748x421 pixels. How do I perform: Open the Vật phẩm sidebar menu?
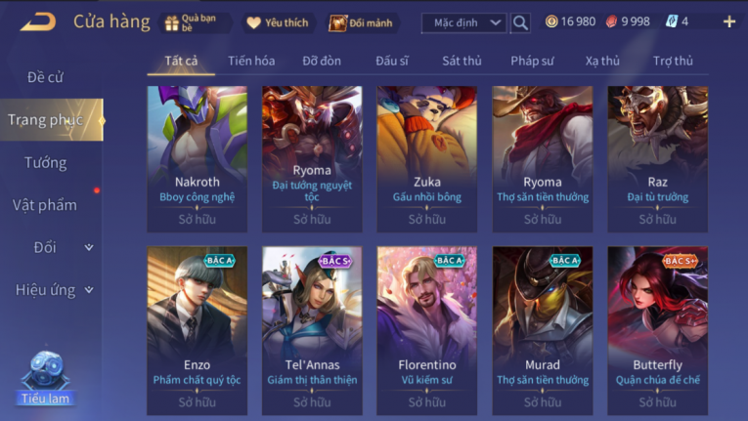[45, 205]
